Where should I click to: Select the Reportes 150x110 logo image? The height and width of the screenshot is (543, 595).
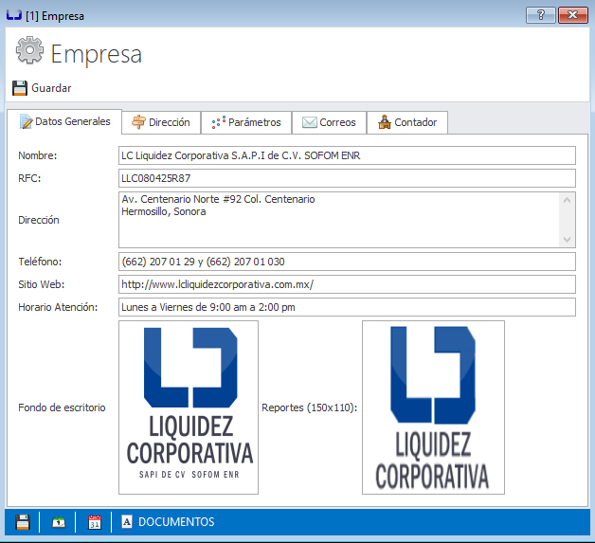coord(433,407)
